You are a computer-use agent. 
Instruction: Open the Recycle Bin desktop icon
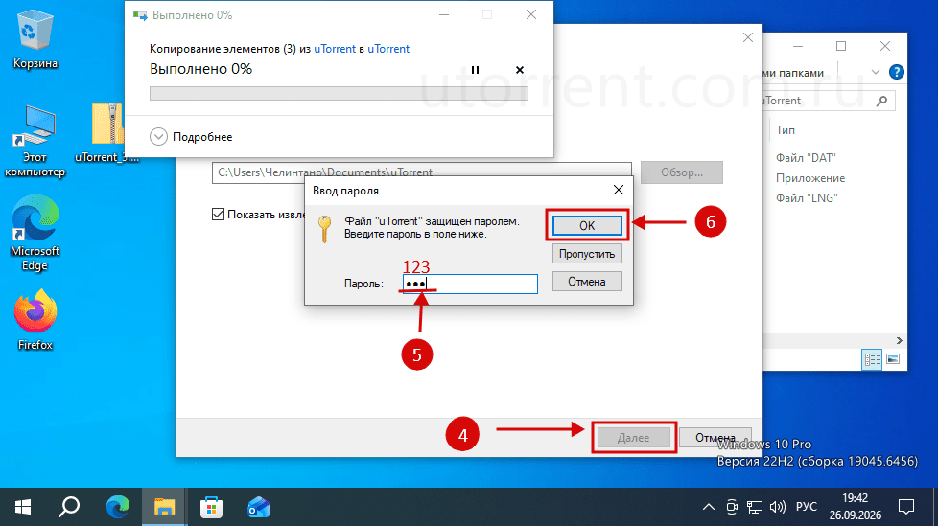point(35,39)
